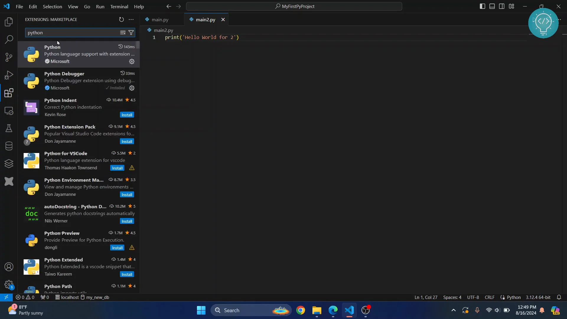The image size is (567, 319).
Task: Open the Accounts icon
Action: [9, 267]
